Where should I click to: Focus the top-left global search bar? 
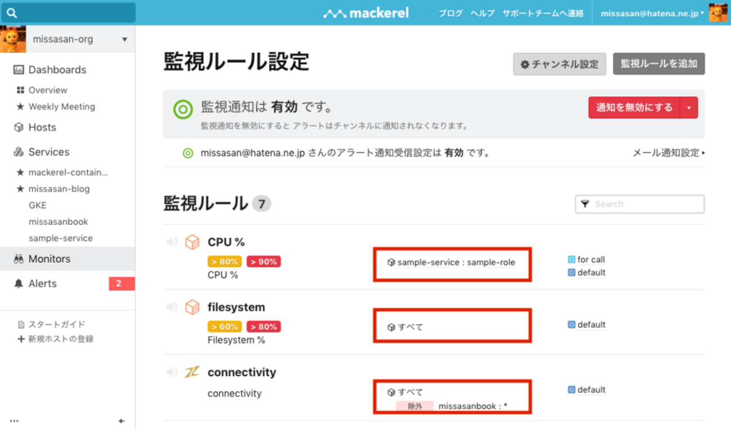68,13
